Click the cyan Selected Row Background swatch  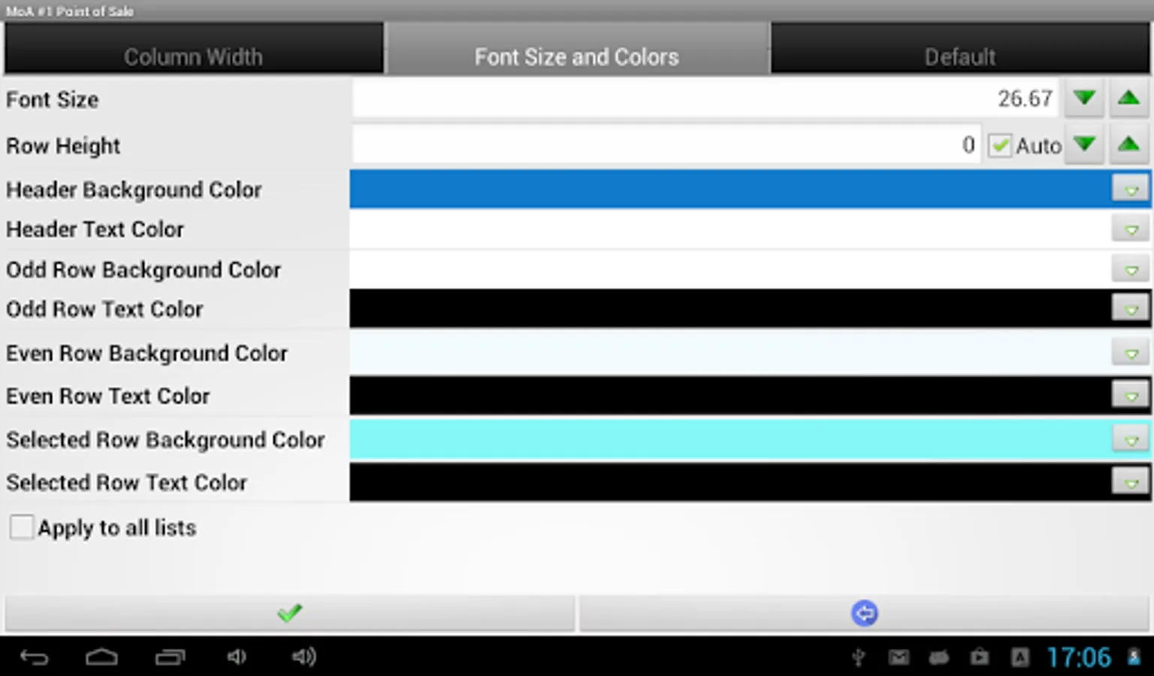[x=730, y=439]
